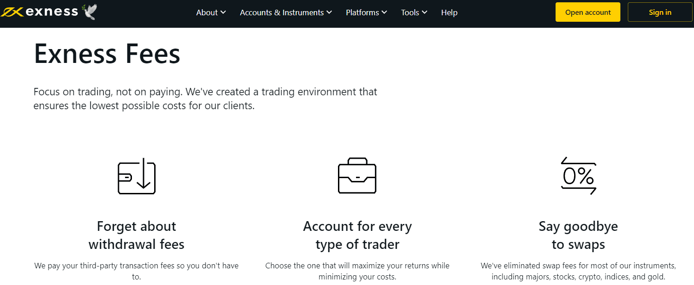This screenshot has height=285, width=694.
Task: Click the About menu item
Action: point(207,12)
